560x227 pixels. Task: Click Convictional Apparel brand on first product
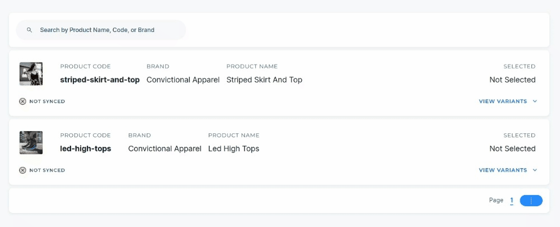183,80
